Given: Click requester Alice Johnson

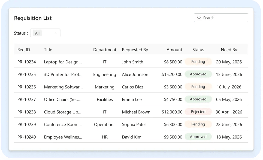Looking at the screenshot, I should coord(135,74).
